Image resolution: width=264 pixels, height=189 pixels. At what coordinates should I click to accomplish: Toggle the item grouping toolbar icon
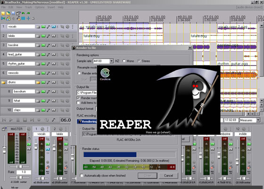[x=8, y=18]
